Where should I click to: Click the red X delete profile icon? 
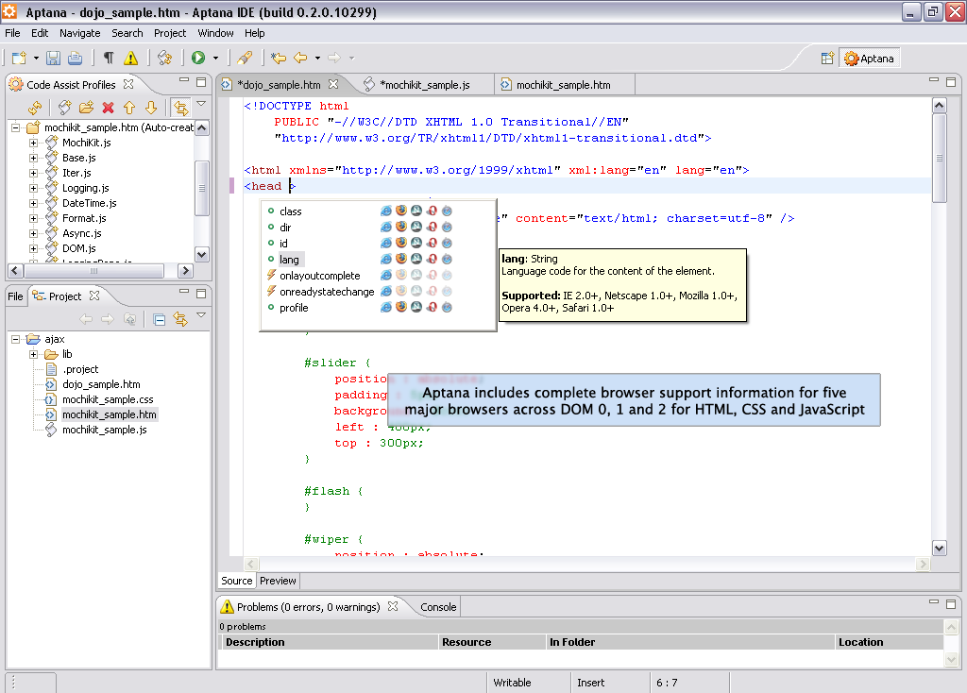pos(108,109)
